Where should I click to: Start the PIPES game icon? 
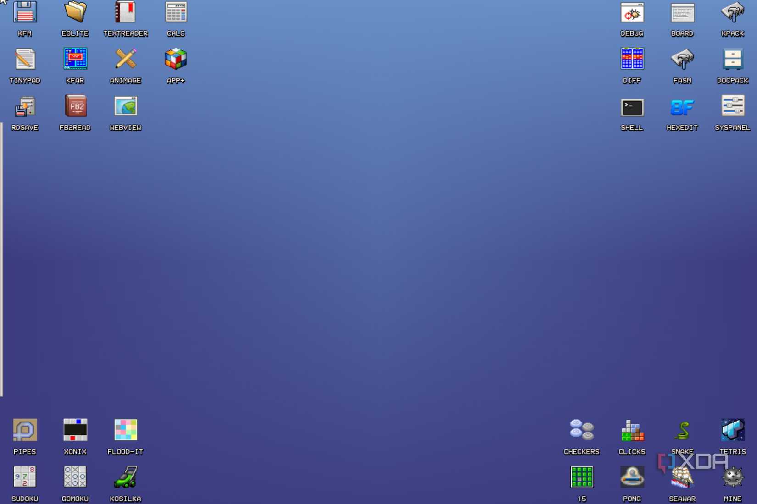pos(25,430)
